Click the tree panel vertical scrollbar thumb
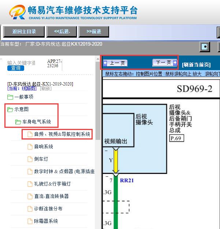Screen dimensions: 220x229 pos(98,100)
